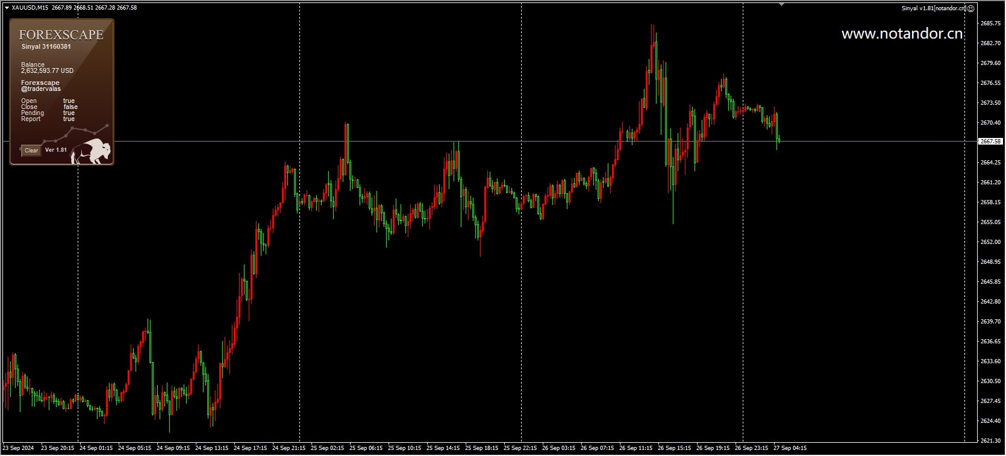The width and height of the screenshot is (1006, 456).
Task: Click the current price label 2667.58 on the price axis
Action: click(991, 142)
